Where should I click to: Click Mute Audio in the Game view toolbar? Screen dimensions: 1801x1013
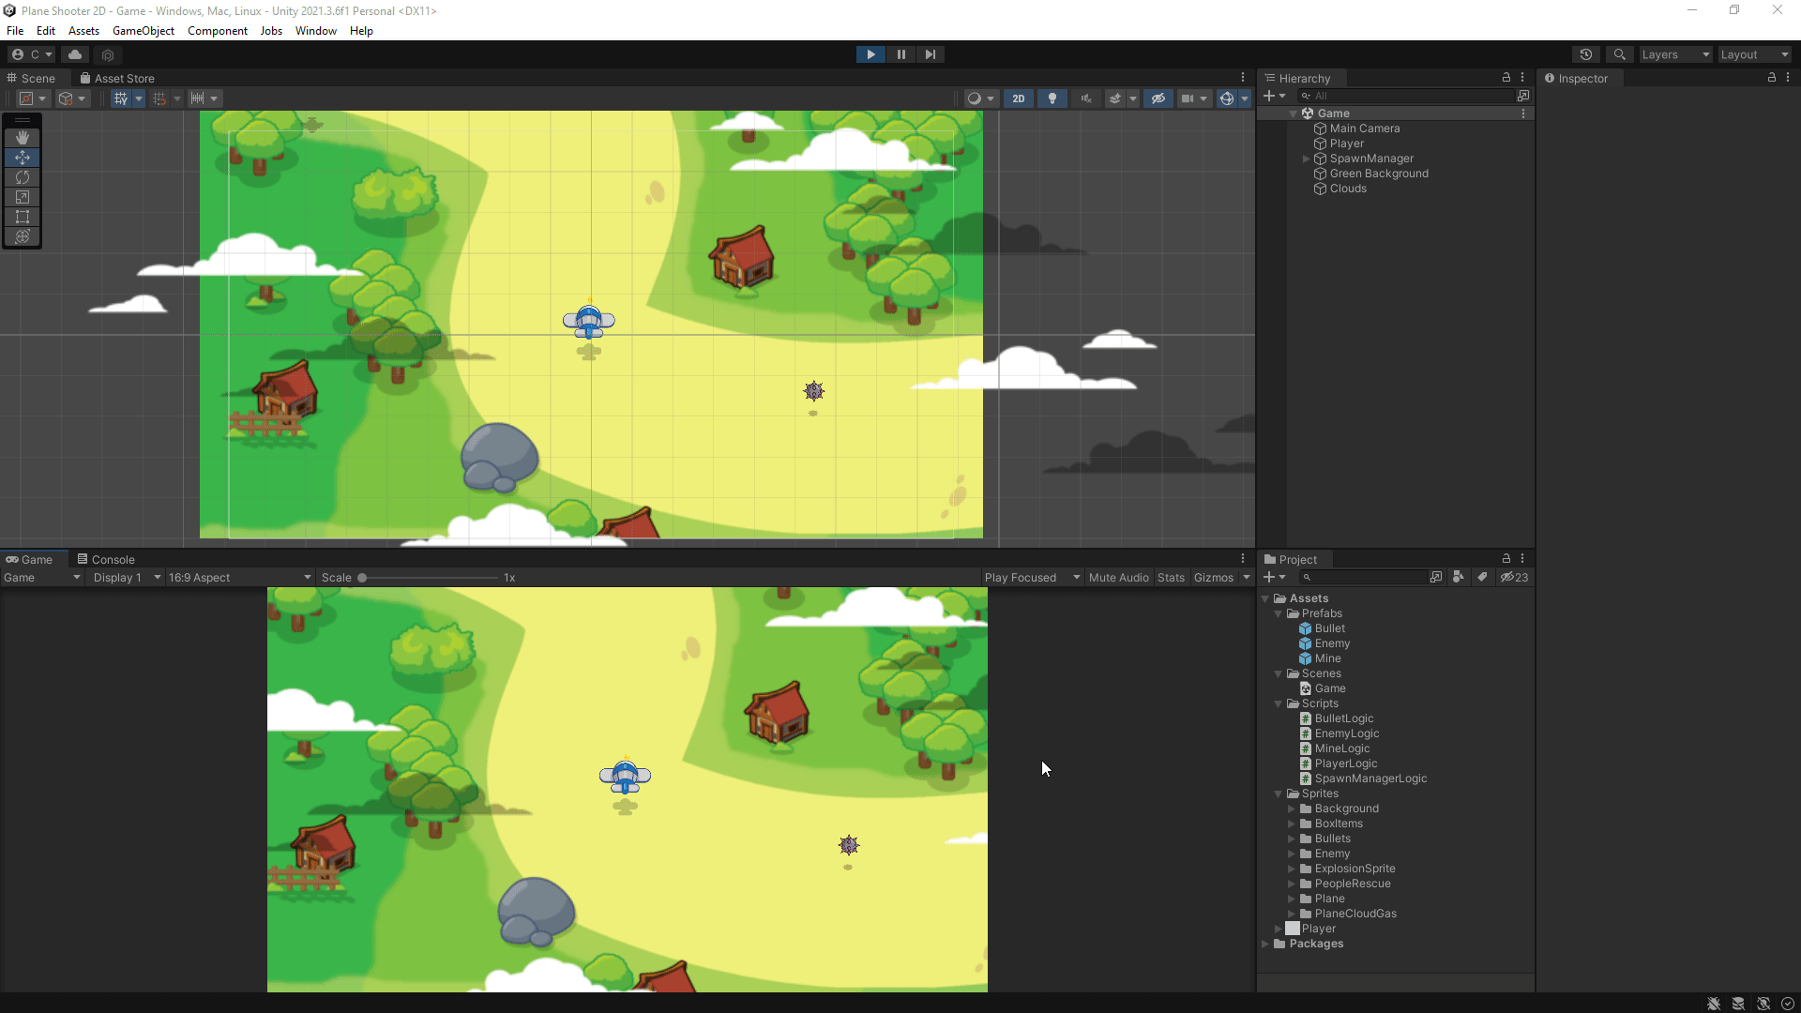click(1118, 577)
